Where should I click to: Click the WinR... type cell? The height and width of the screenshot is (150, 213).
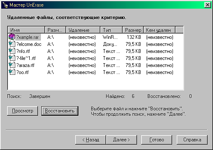[x=110, y=37]
